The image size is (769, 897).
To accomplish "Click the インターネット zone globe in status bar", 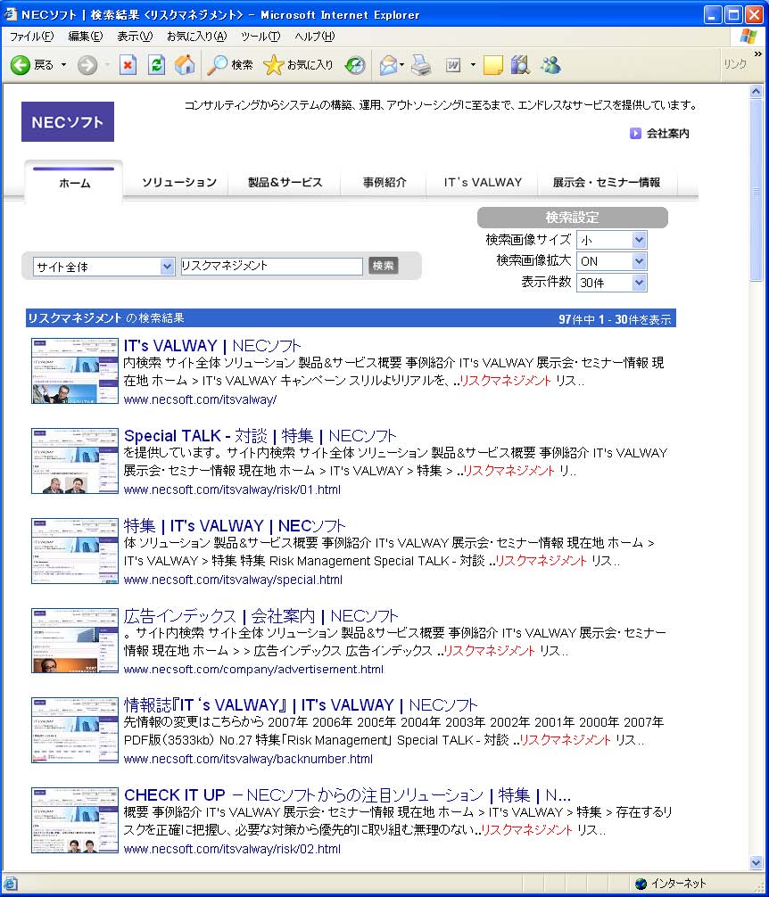I will coord(641,884).
